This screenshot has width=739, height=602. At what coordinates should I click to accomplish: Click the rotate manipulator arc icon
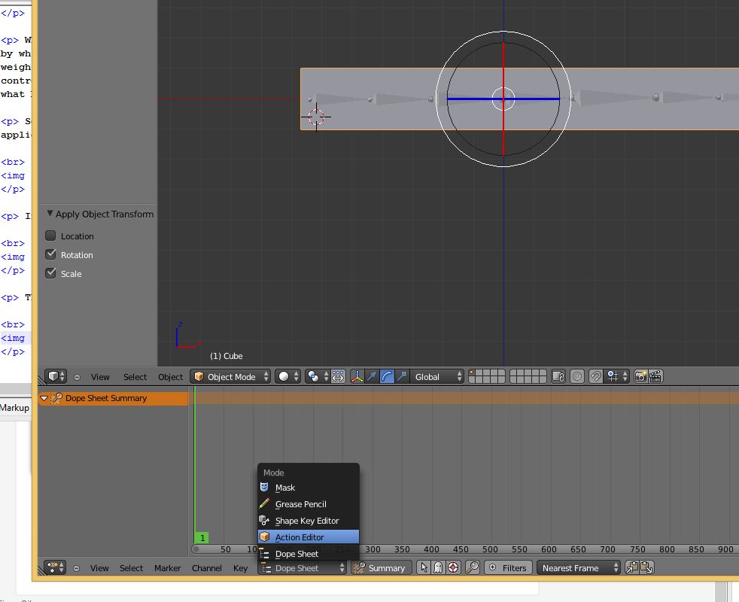[387, 377]
